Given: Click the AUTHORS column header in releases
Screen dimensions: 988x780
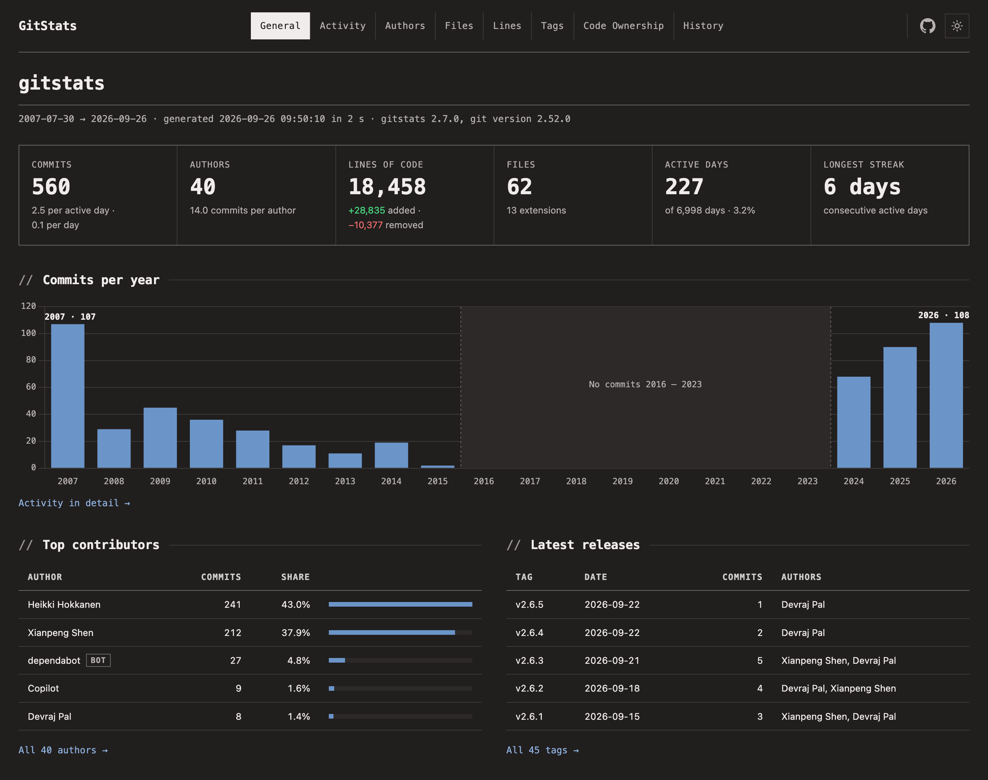Looking at the screenshot, I should [801, 577].
